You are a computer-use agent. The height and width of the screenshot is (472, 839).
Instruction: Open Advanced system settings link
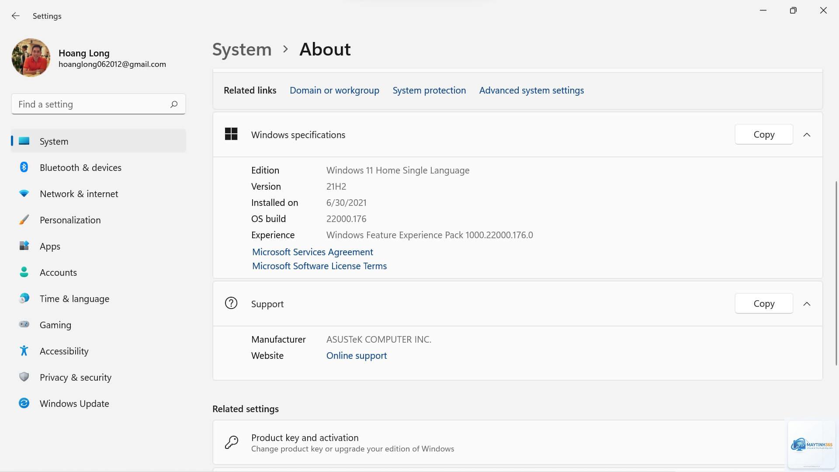click(531, 90)
